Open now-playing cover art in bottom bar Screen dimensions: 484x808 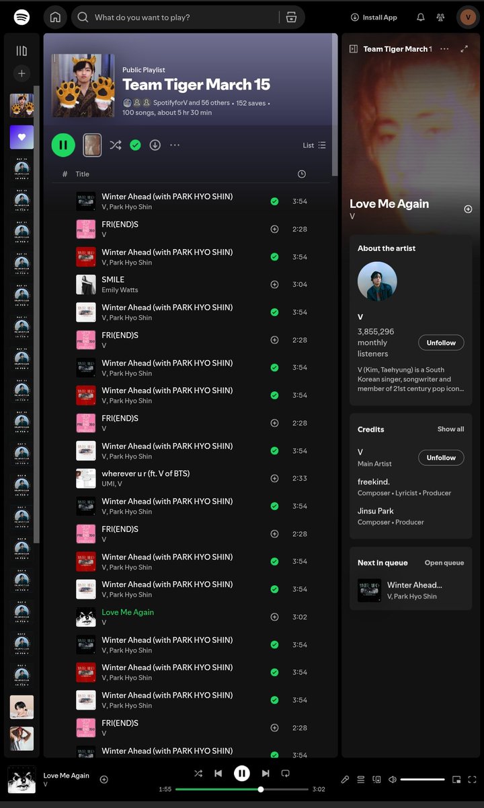point(22,780)
